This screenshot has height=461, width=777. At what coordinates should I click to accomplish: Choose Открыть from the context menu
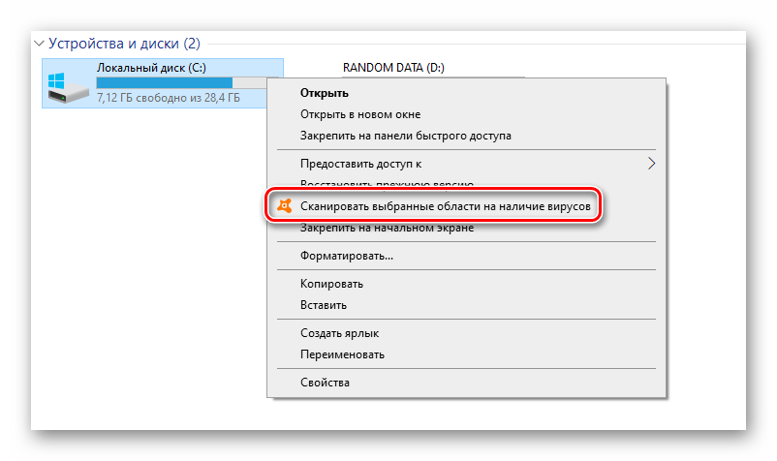(x=325, y=93)
